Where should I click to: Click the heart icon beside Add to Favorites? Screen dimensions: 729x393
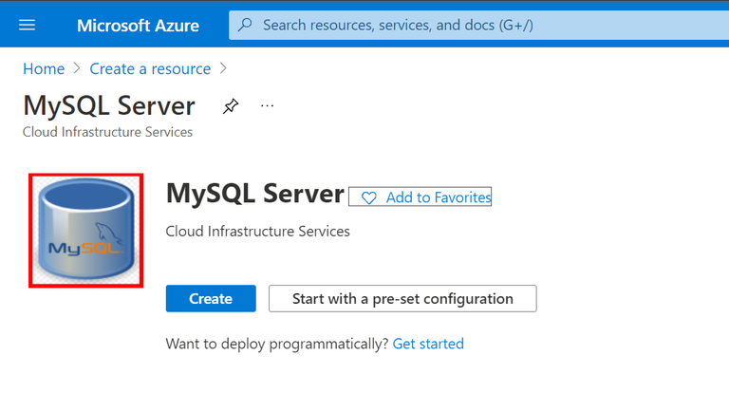tap(369, 197)
